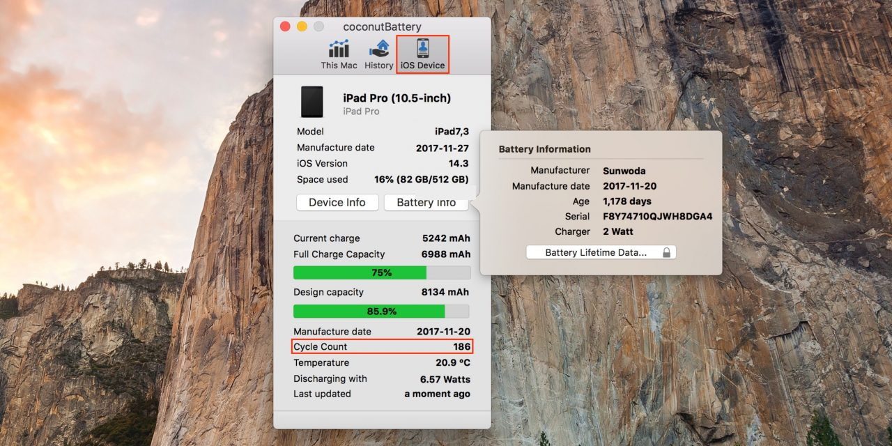This screenshot has height=446, width=892.
Task: Click the iOS Version value 14.3
Action: [458, 164]
